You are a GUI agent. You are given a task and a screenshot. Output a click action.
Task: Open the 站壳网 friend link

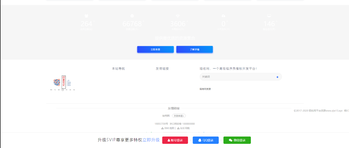[166, 116]
